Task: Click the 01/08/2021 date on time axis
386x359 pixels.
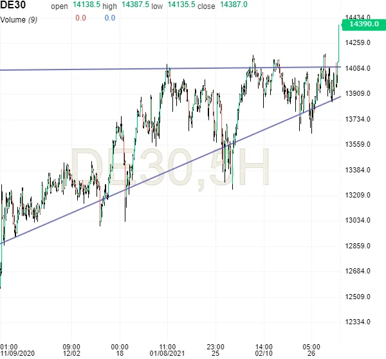Action: click(167, 353)
